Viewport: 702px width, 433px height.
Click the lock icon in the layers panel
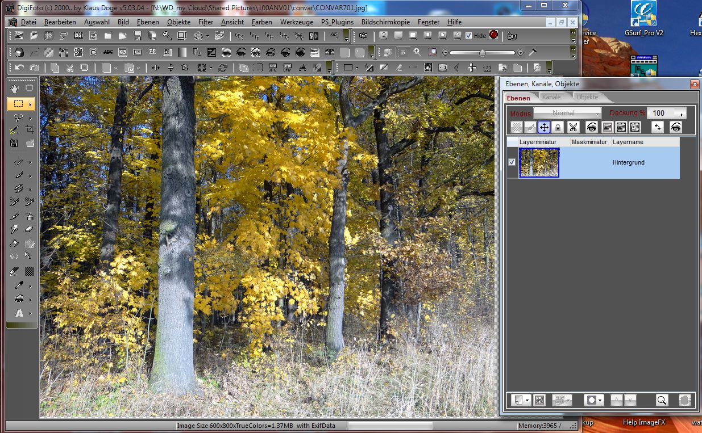(558, 127)
